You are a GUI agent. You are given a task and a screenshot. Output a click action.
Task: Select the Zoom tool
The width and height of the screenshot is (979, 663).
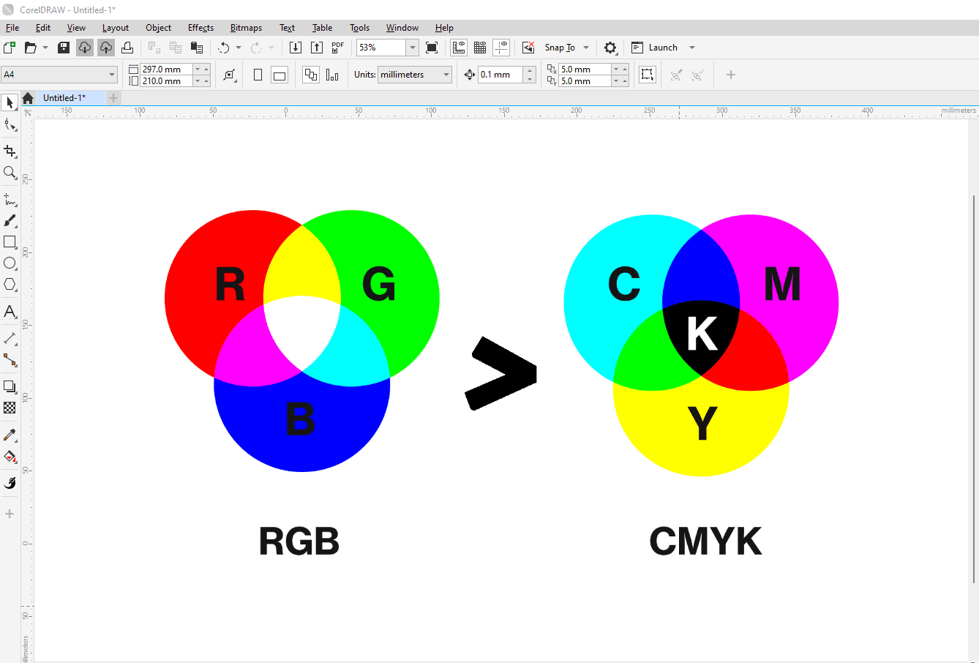tap(10, 173)
